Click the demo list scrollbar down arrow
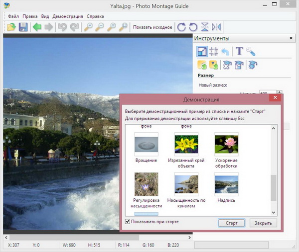The height and width of the screenshot is (252, 299). point(273,212)
